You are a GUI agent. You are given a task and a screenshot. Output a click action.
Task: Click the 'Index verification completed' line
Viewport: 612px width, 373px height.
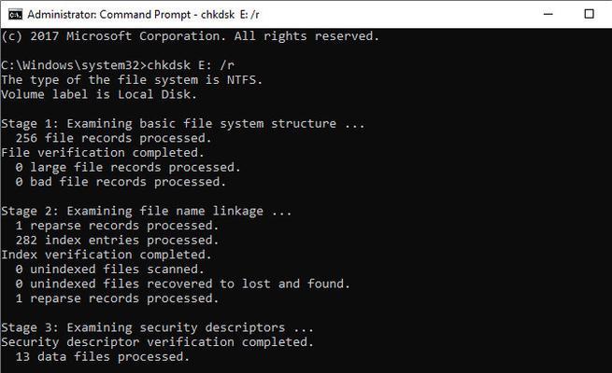pyautogui.click(x=107, y=255)
